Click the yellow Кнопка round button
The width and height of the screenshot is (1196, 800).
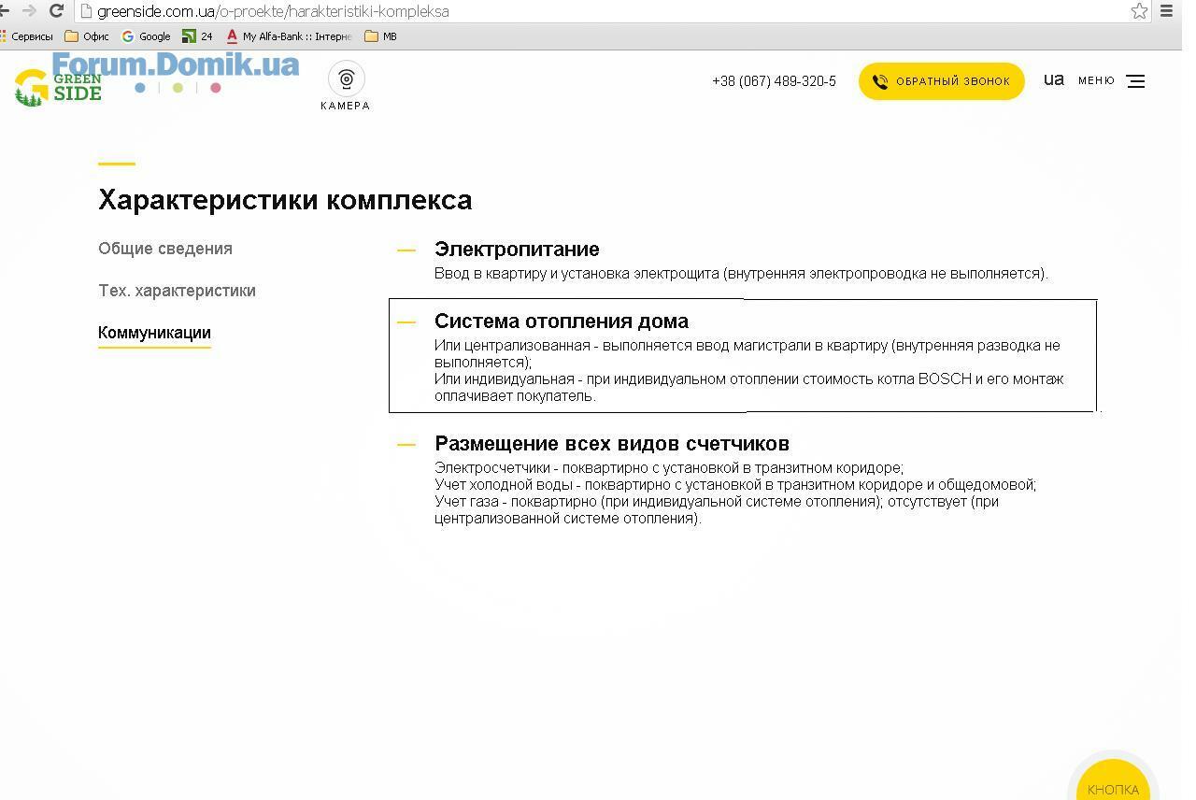coord(1113,779)
